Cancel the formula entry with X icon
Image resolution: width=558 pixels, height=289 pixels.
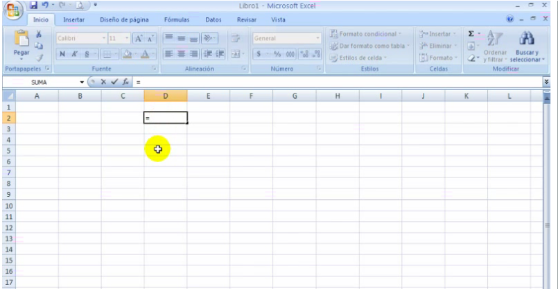click(x=103, y=82)
